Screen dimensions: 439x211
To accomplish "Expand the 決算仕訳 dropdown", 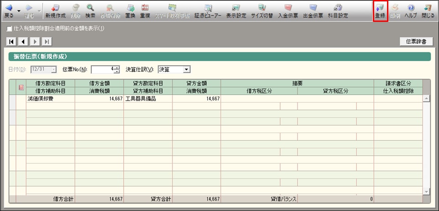I will (186, 69).
